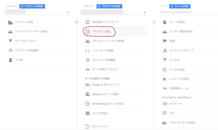Click the Ad Exchange link settings icon
218x130 pixels.
tap(87, 104)
